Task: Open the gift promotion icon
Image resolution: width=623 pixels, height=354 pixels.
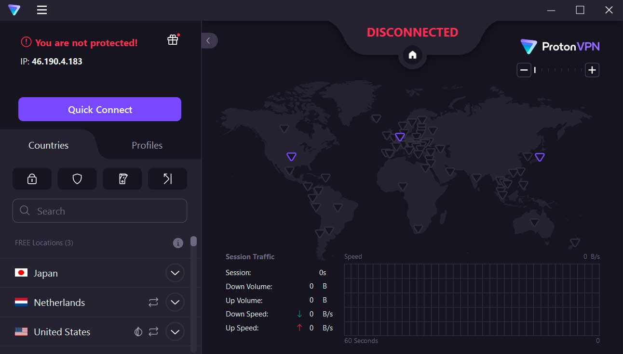Action: [173, 40]
